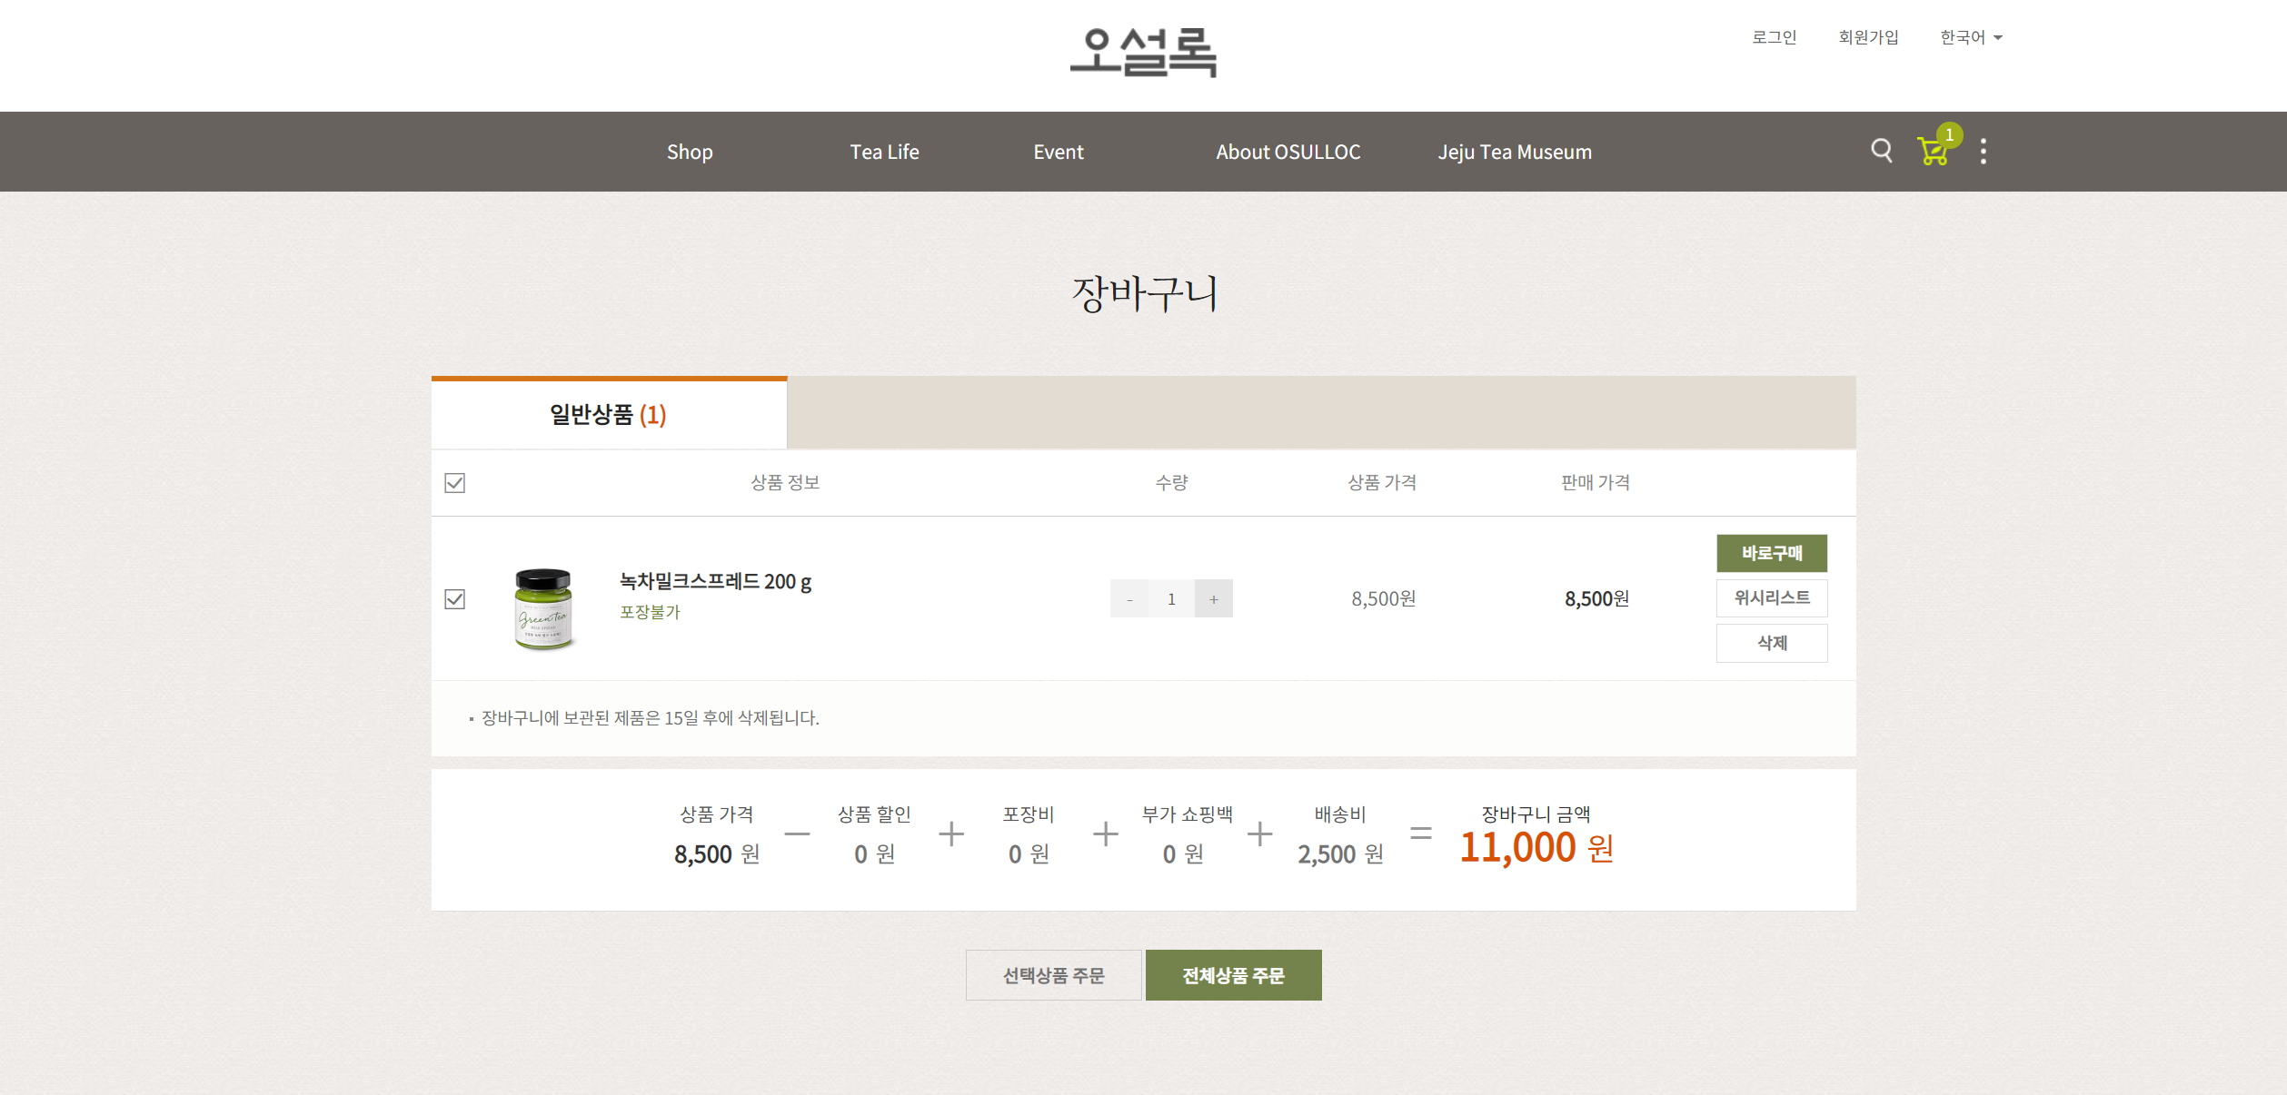Image resolution: width=2287 pixels, height=1095 pixels.
Task: Click the quantity input field showing 1
Action: pos(1171,598)
